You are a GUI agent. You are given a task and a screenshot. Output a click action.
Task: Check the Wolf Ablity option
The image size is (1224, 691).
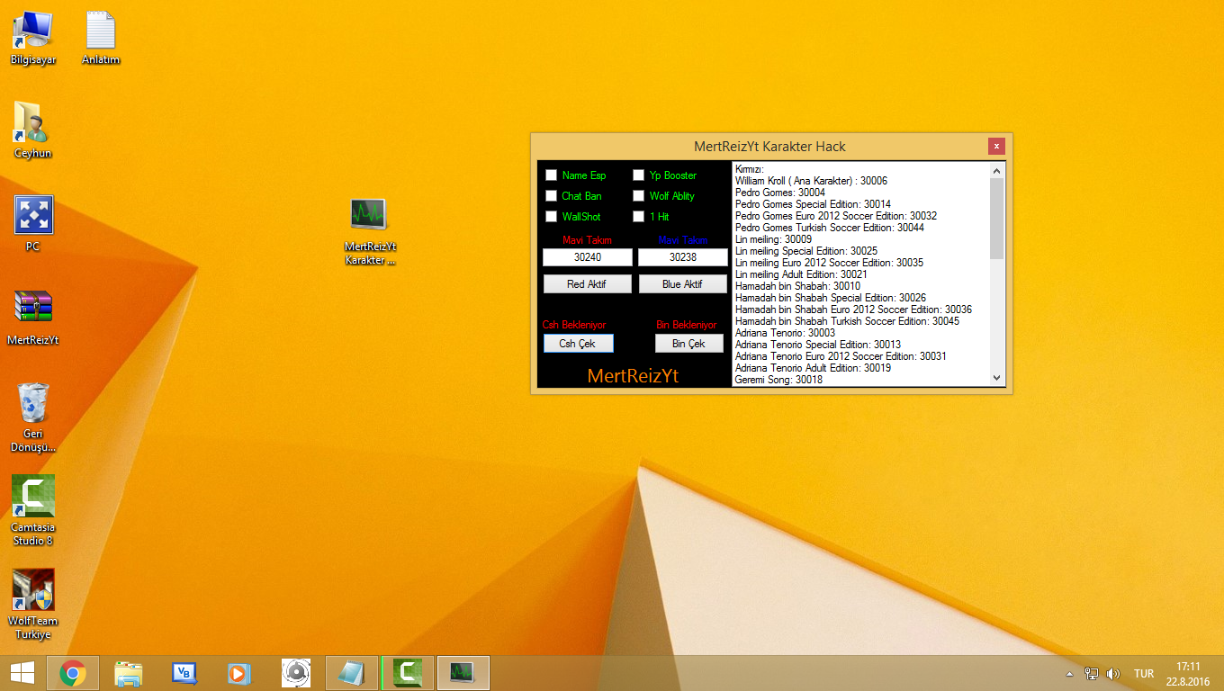tap(639, 196)
